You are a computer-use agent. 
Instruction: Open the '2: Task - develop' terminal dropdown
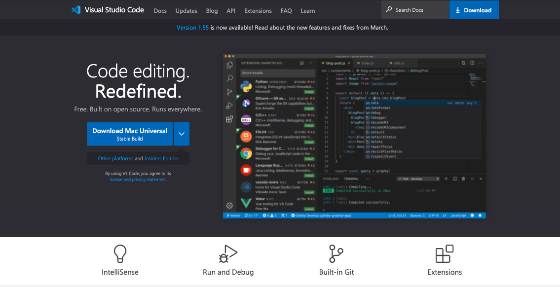[x=418, y=179]
